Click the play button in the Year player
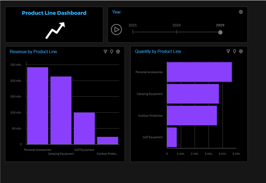The height and width of the screenshot is (183, 266). (116, 30)
